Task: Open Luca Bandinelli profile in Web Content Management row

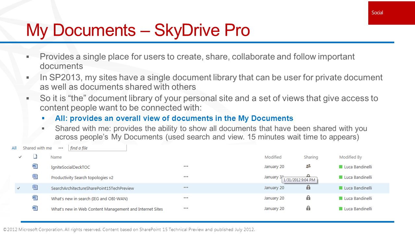Action: (358, 209)
